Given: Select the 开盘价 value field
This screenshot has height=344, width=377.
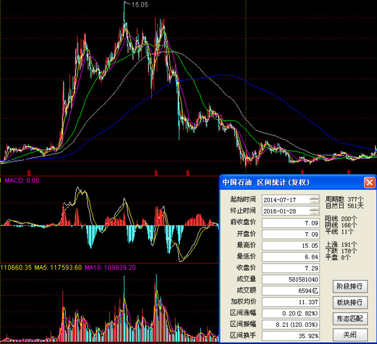Looking at the screenshot, I should point(291,234).
